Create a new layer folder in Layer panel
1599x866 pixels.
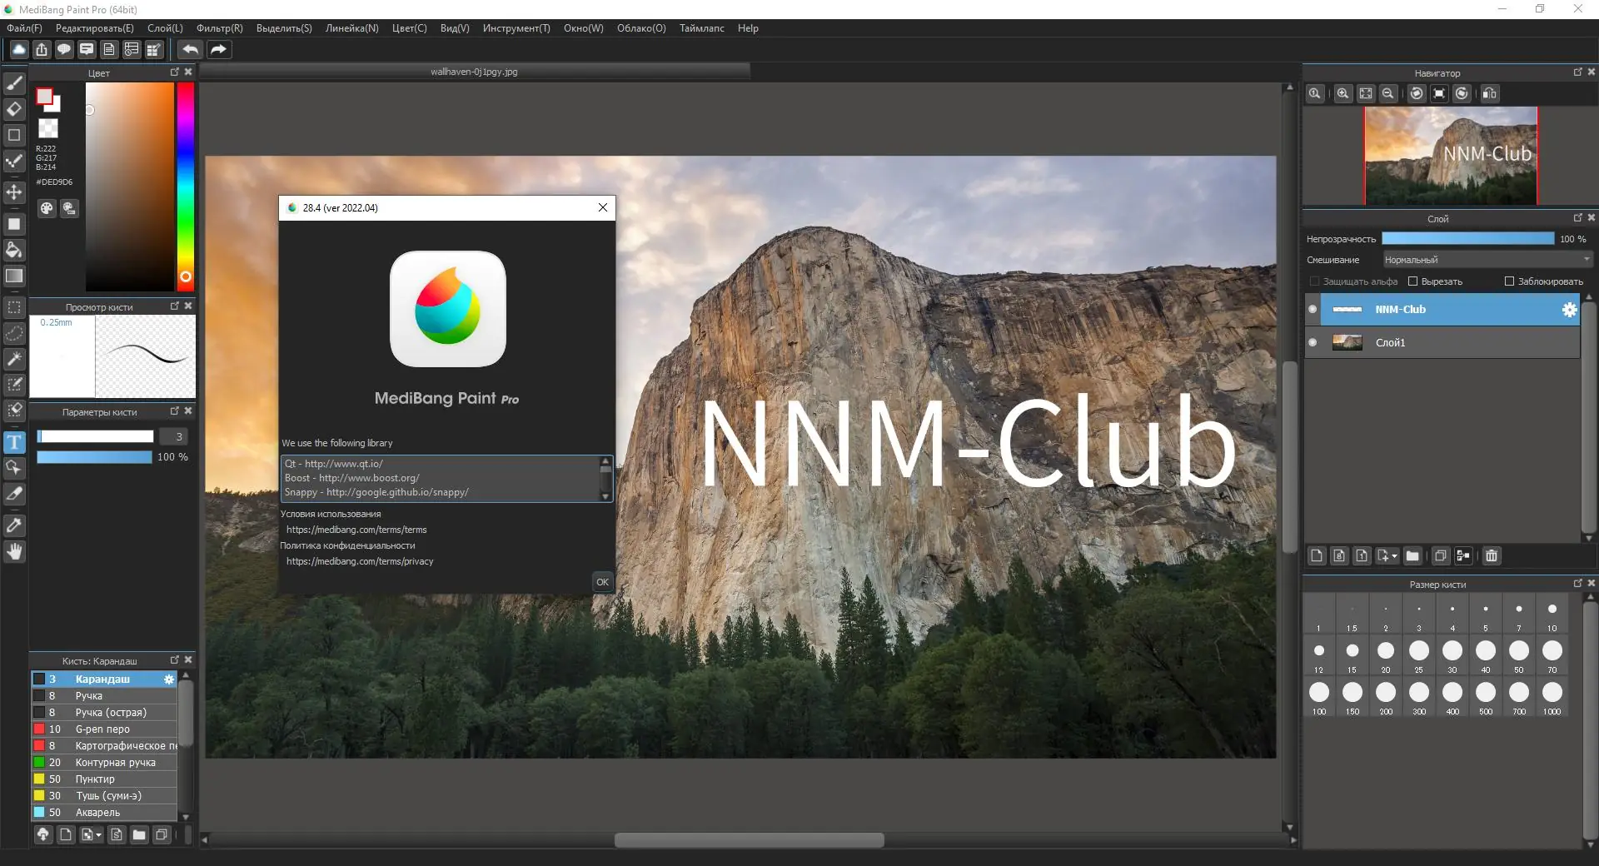1412,555
